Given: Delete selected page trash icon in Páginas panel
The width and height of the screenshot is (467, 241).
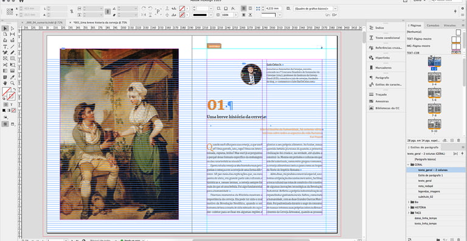Looking at the screenshot, I should click(458, 140).
